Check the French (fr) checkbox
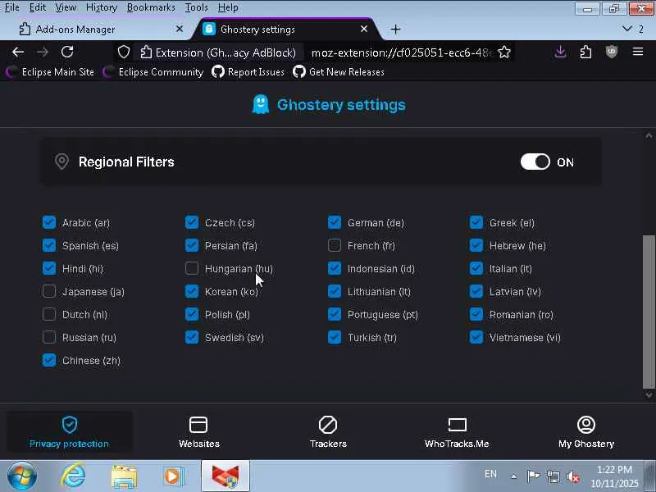The height and width of the screenshot is (492, 656). (x=335, y=245)
